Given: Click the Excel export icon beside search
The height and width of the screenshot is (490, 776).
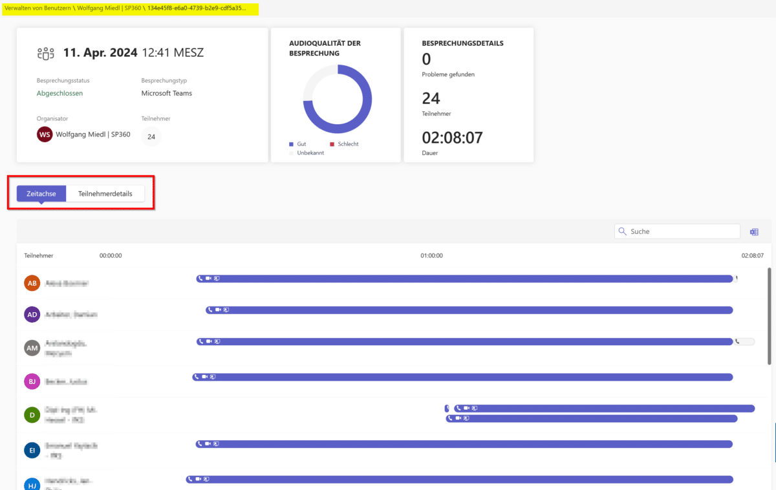Looking at the screenshot, I should click(x=754, y=231).
